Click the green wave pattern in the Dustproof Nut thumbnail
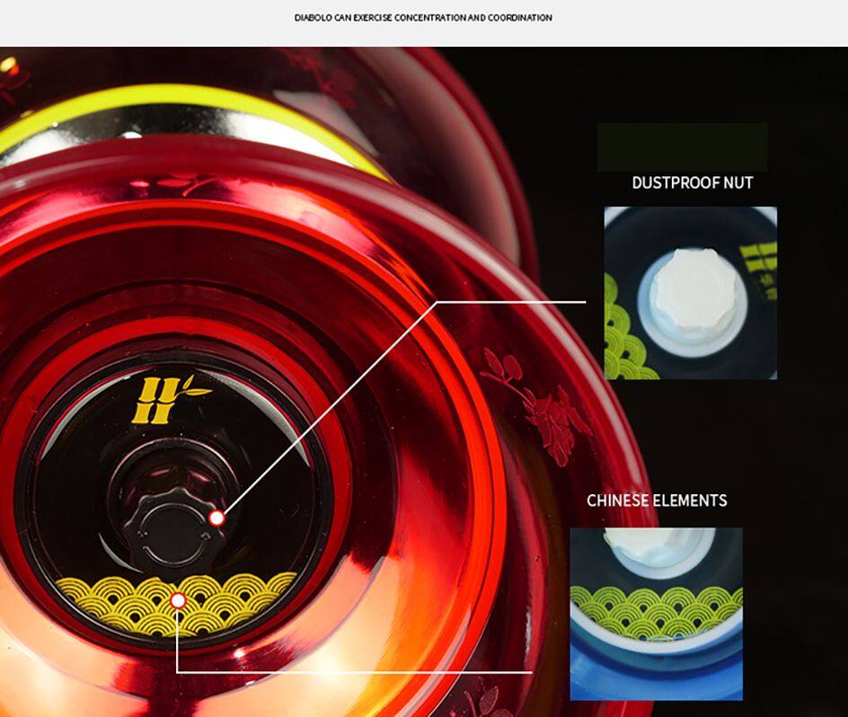This screenshot has width=848, height=717. pos(621,334)
